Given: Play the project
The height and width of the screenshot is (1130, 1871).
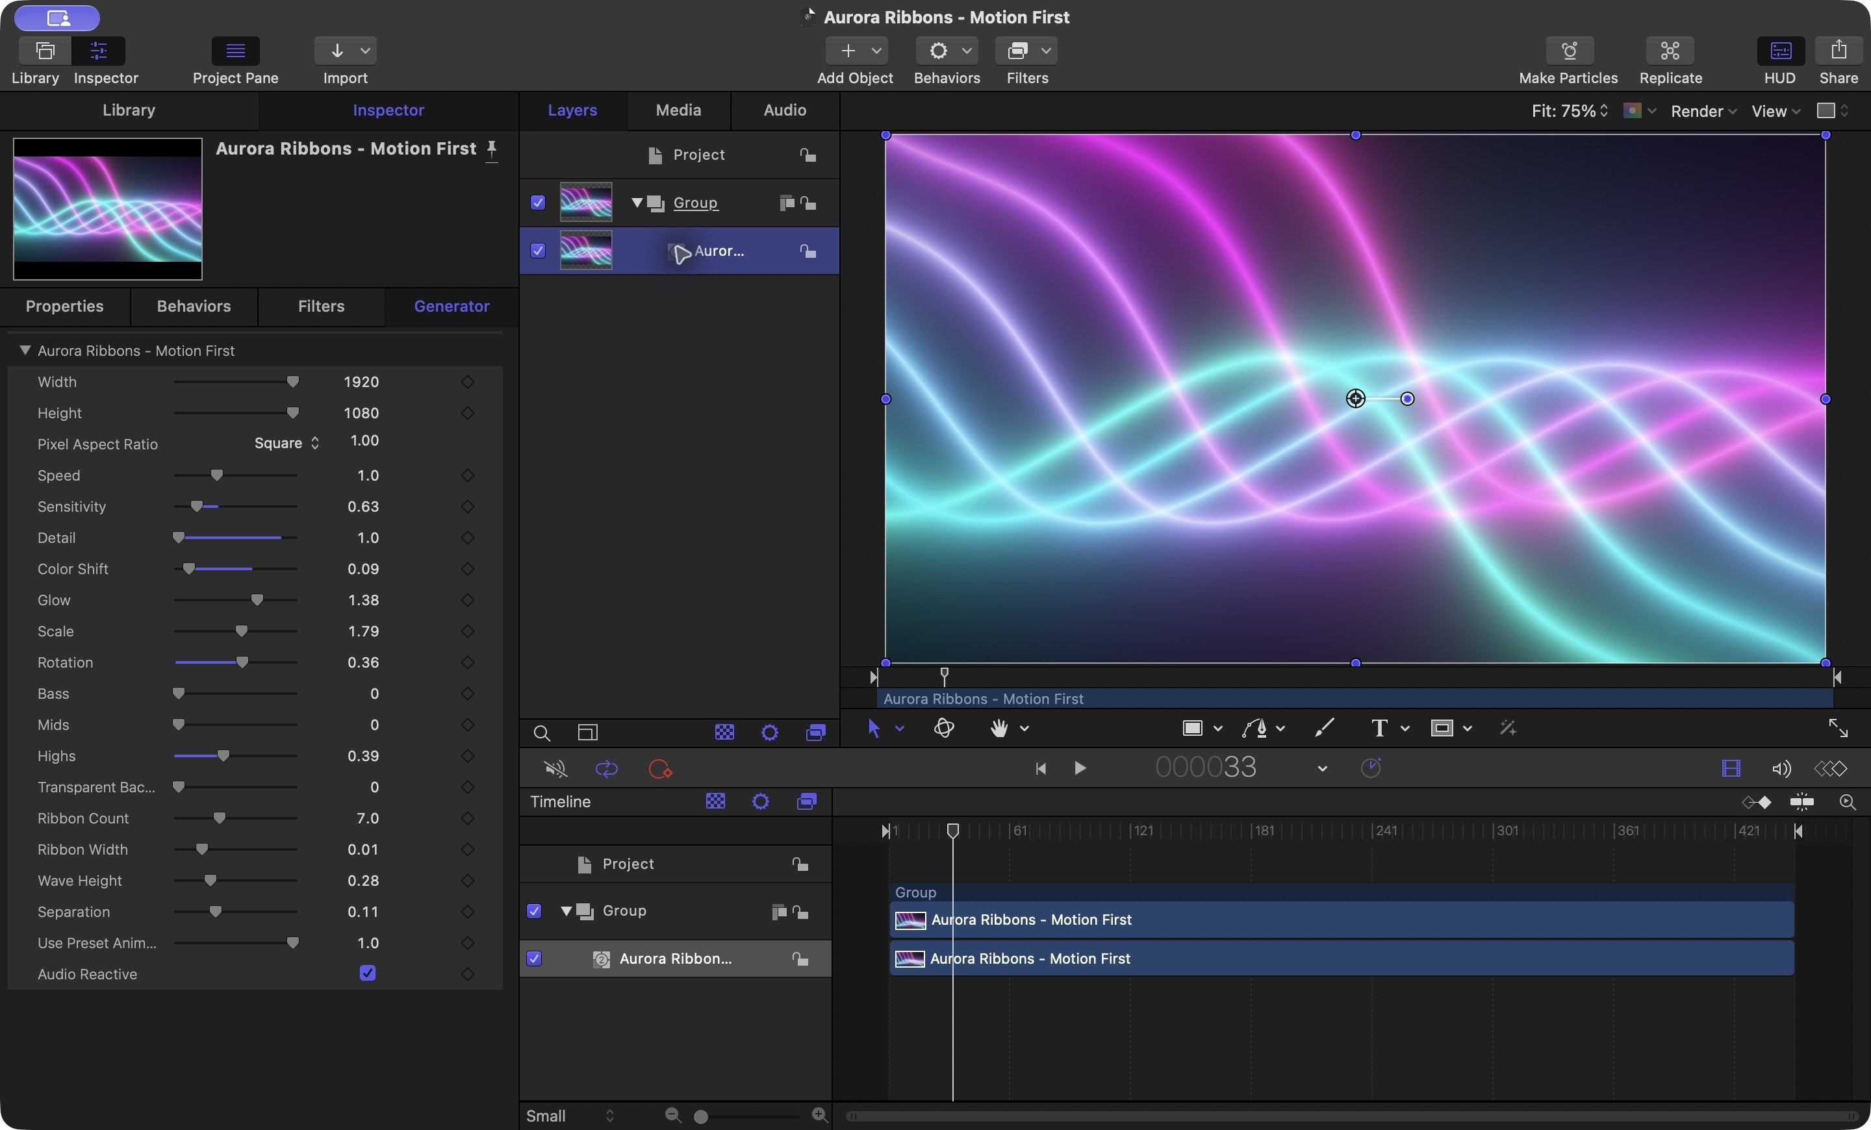Looking at the screenshot, I should (x=1080, y=768).
